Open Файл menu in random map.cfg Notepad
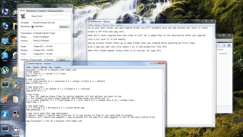 (29, 67)
